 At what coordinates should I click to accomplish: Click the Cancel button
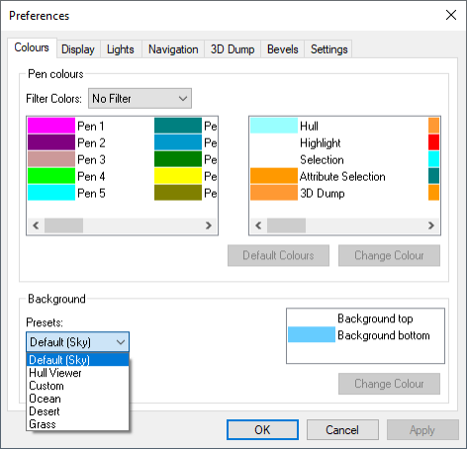(342, 430)
